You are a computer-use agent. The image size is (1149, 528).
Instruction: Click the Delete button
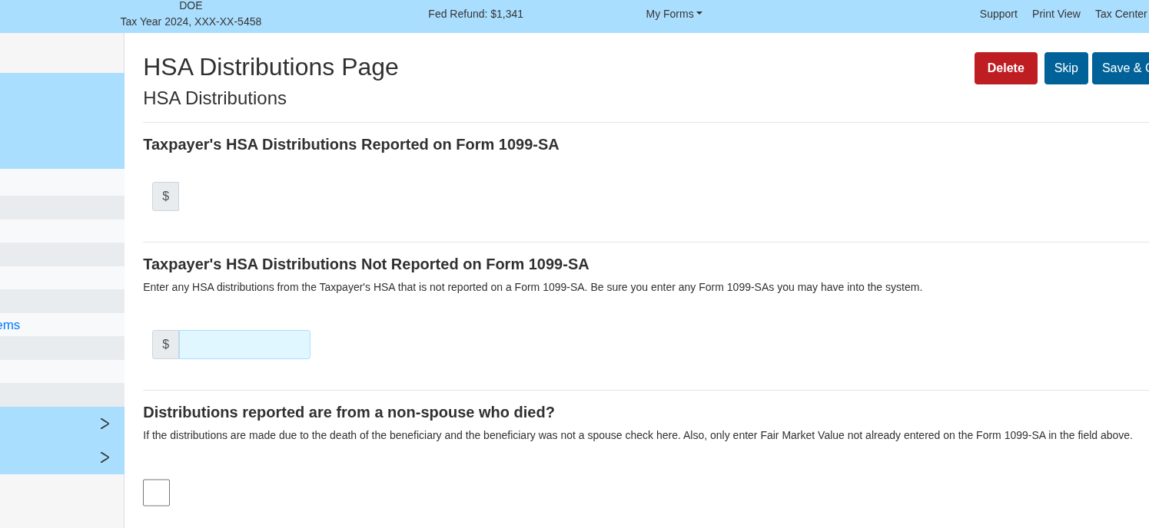[x=1005, y=68]
